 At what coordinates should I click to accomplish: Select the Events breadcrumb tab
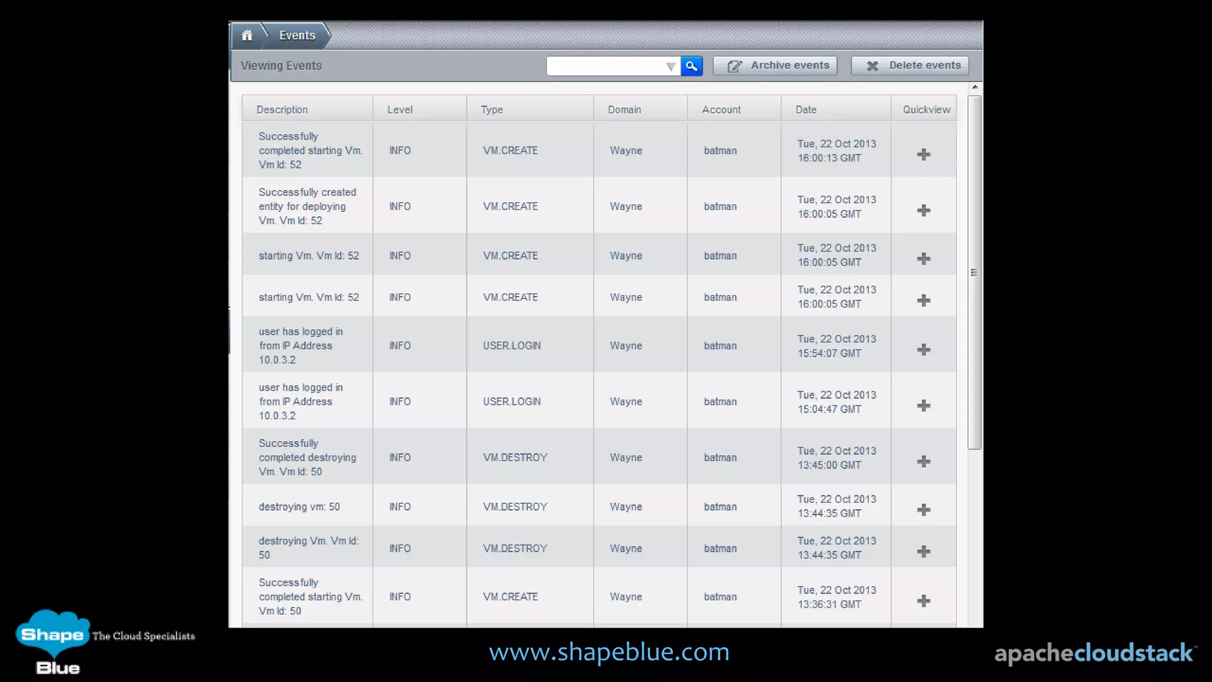(x=297, y=36)
